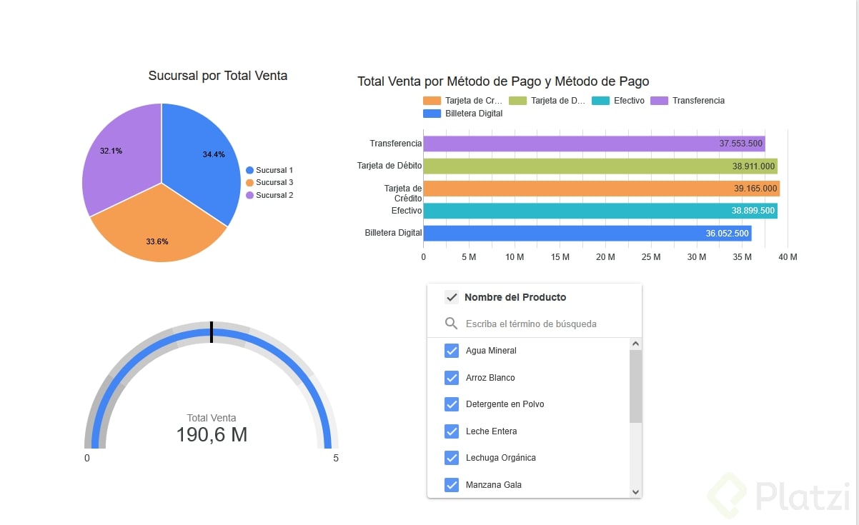Image resolution: width=859 pixels, height=525 pixels.
Task: Click the Transferencia legend swatch
Action: click(659, 101)
